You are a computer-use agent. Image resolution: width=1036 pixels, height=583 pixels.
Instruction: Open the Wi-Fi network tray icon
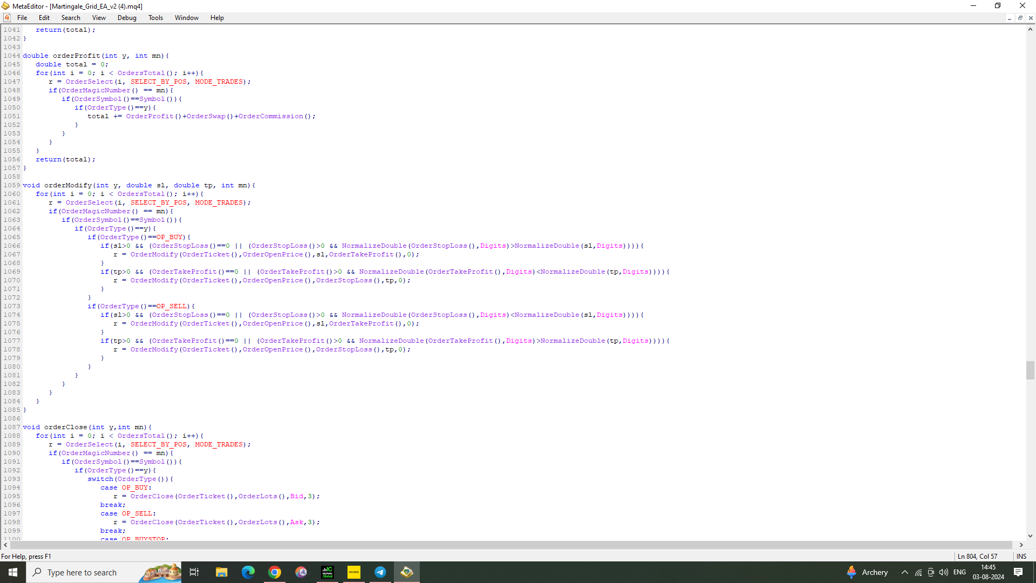click(x=918, y=572)
